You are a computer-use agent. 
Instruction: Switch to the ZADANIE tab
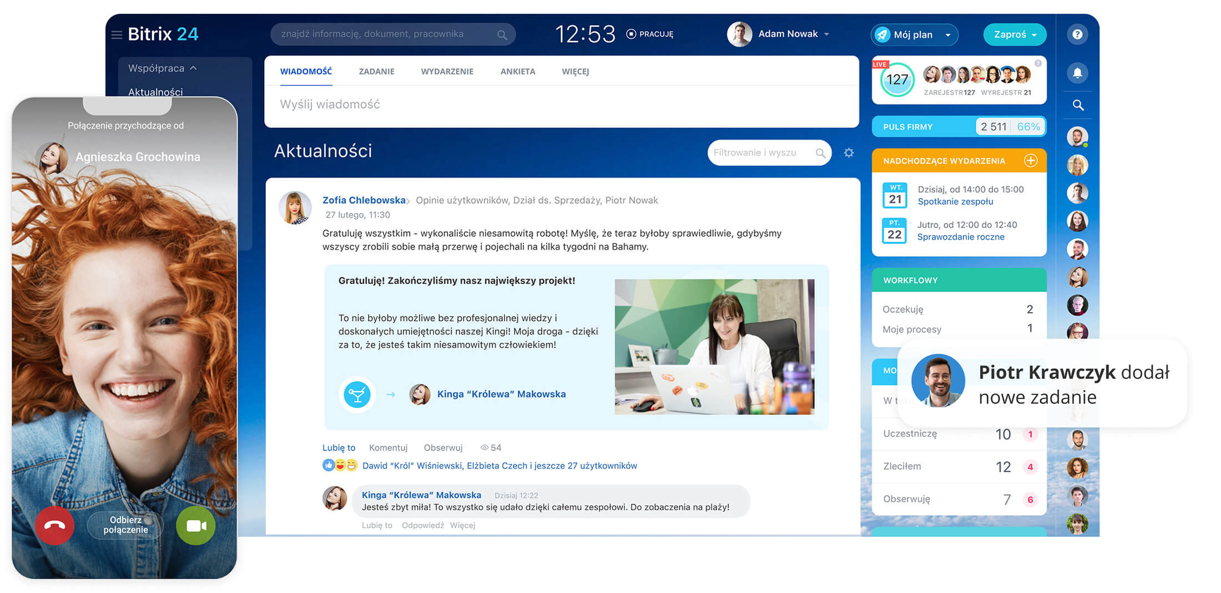tap(376, 71)
